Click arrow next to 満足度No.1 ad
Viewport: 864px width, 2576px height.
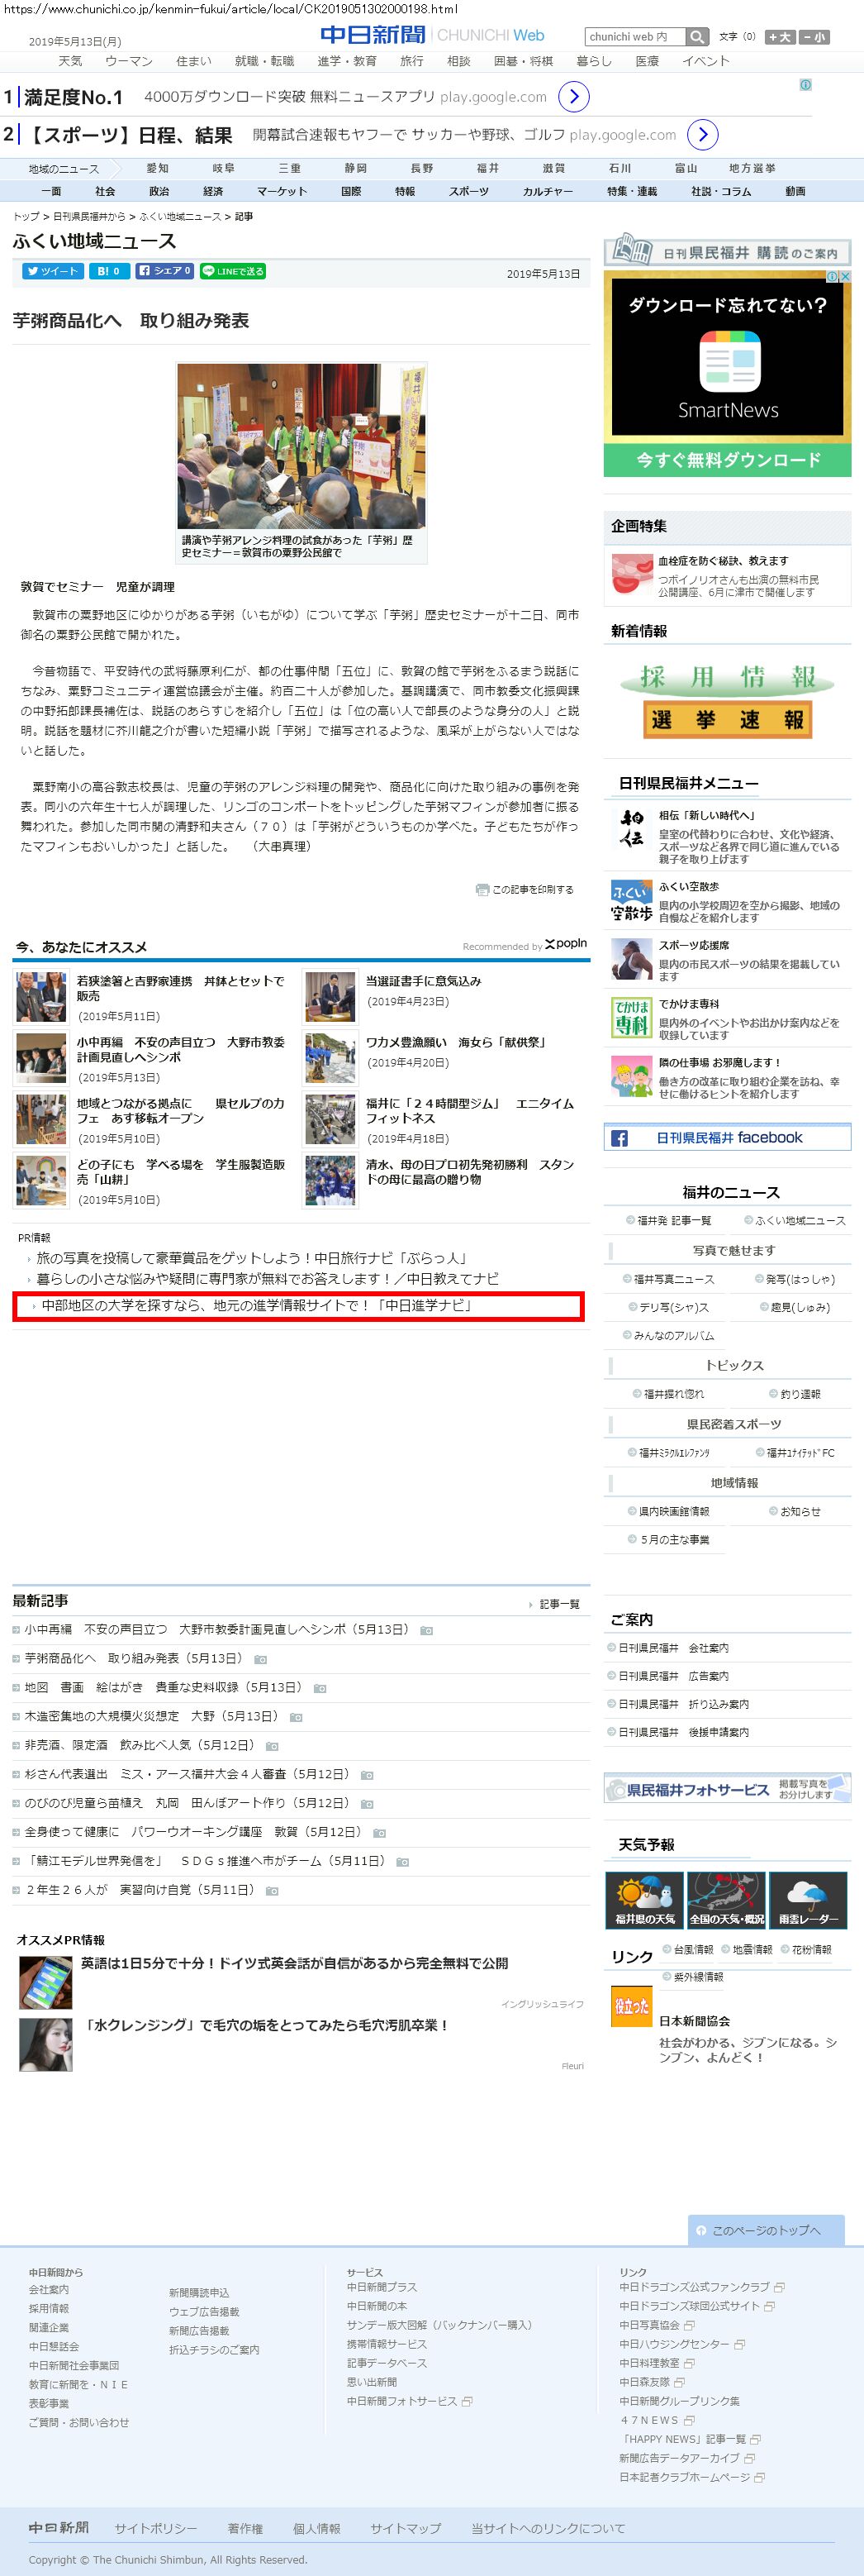573,97
